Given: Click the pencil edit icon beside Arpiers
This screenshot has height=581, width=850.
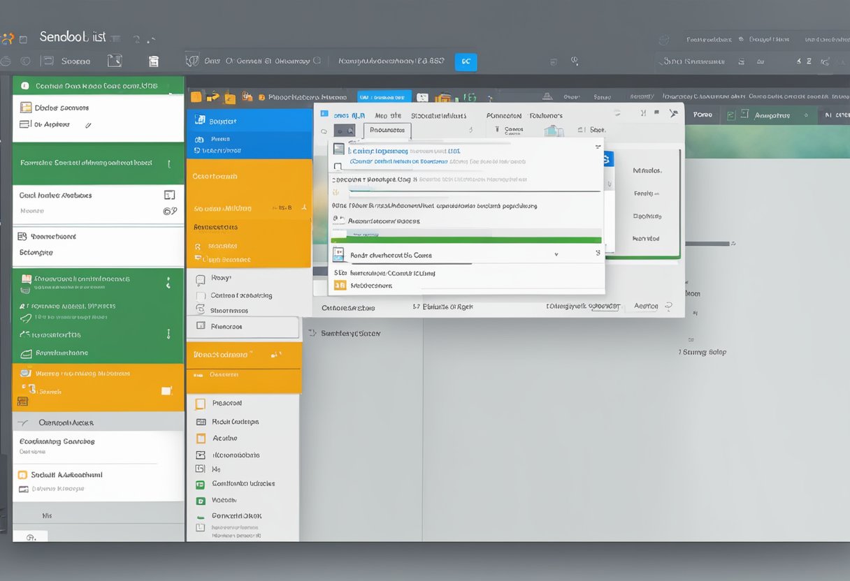Looking at the screenshot, I should click(x=88, y=125).
